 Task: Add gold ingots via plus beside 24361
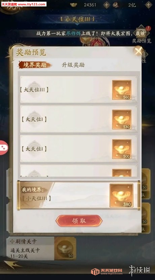(x=106, y=5)
